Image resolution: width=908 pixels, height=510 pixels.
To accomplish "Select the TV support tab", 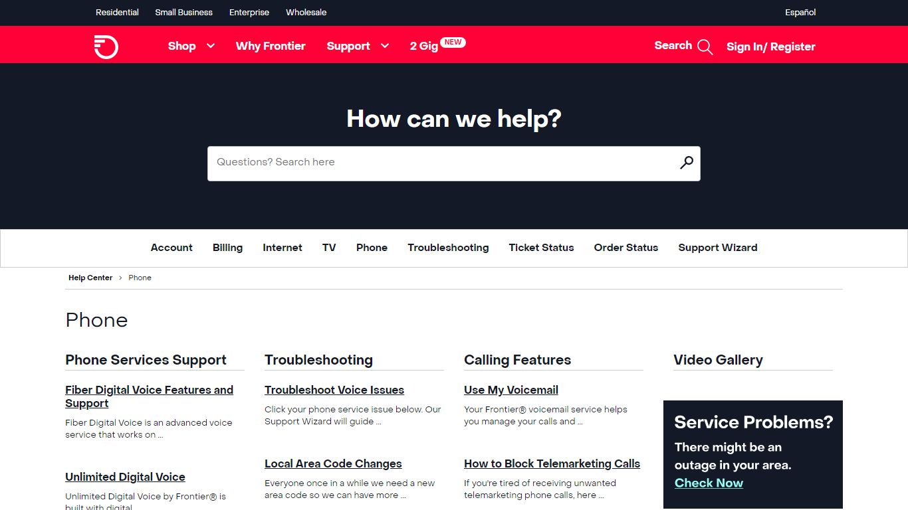I will 329,248.
